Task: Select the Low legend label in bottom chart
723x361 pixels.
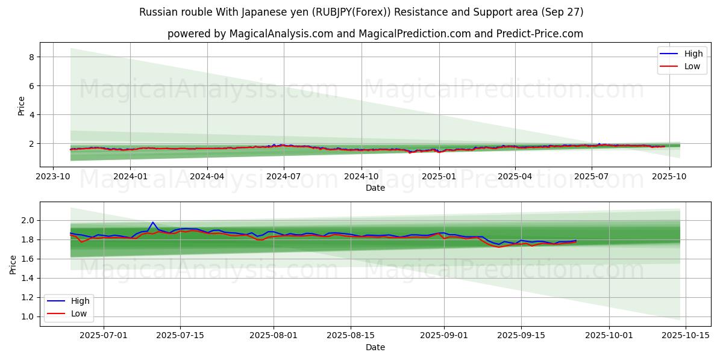Action: click(x=79, y=313)
